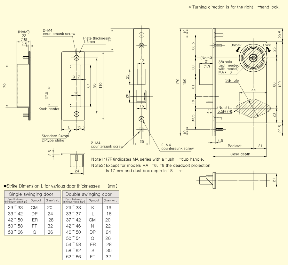Click the deadbolt side-view drawing at bottom right
The height and width of the screenshot is (265, 288).
(x=240, y=181)
